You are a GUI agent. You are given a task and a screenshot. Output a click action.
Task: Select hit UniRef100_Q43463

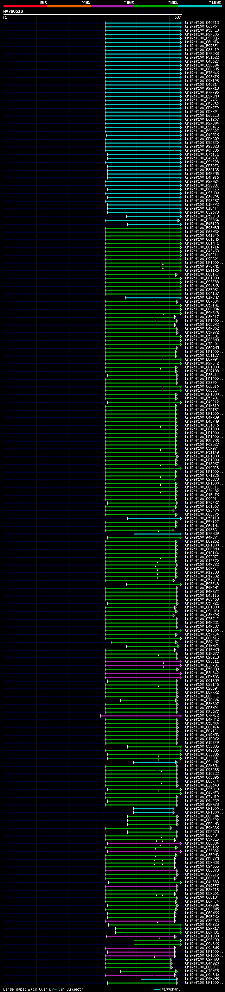202,251
